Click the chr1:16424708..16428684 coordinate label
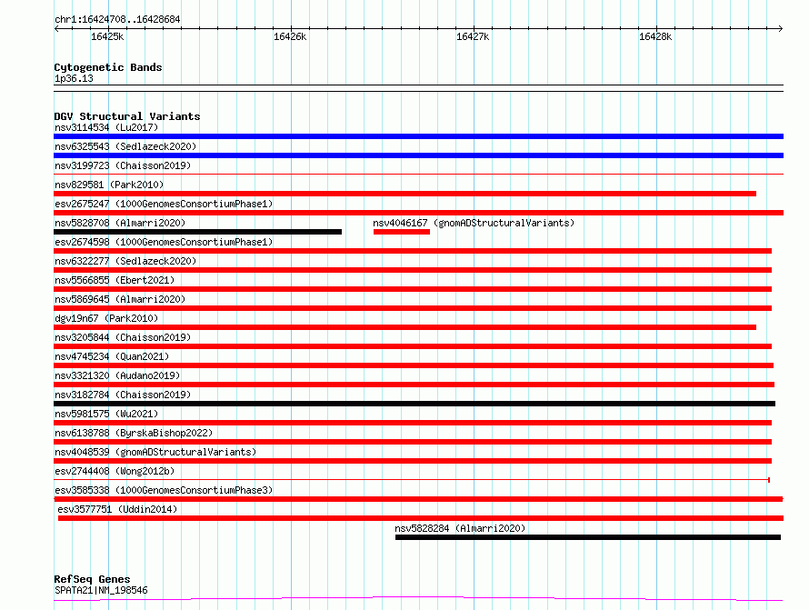 point(117,19)
